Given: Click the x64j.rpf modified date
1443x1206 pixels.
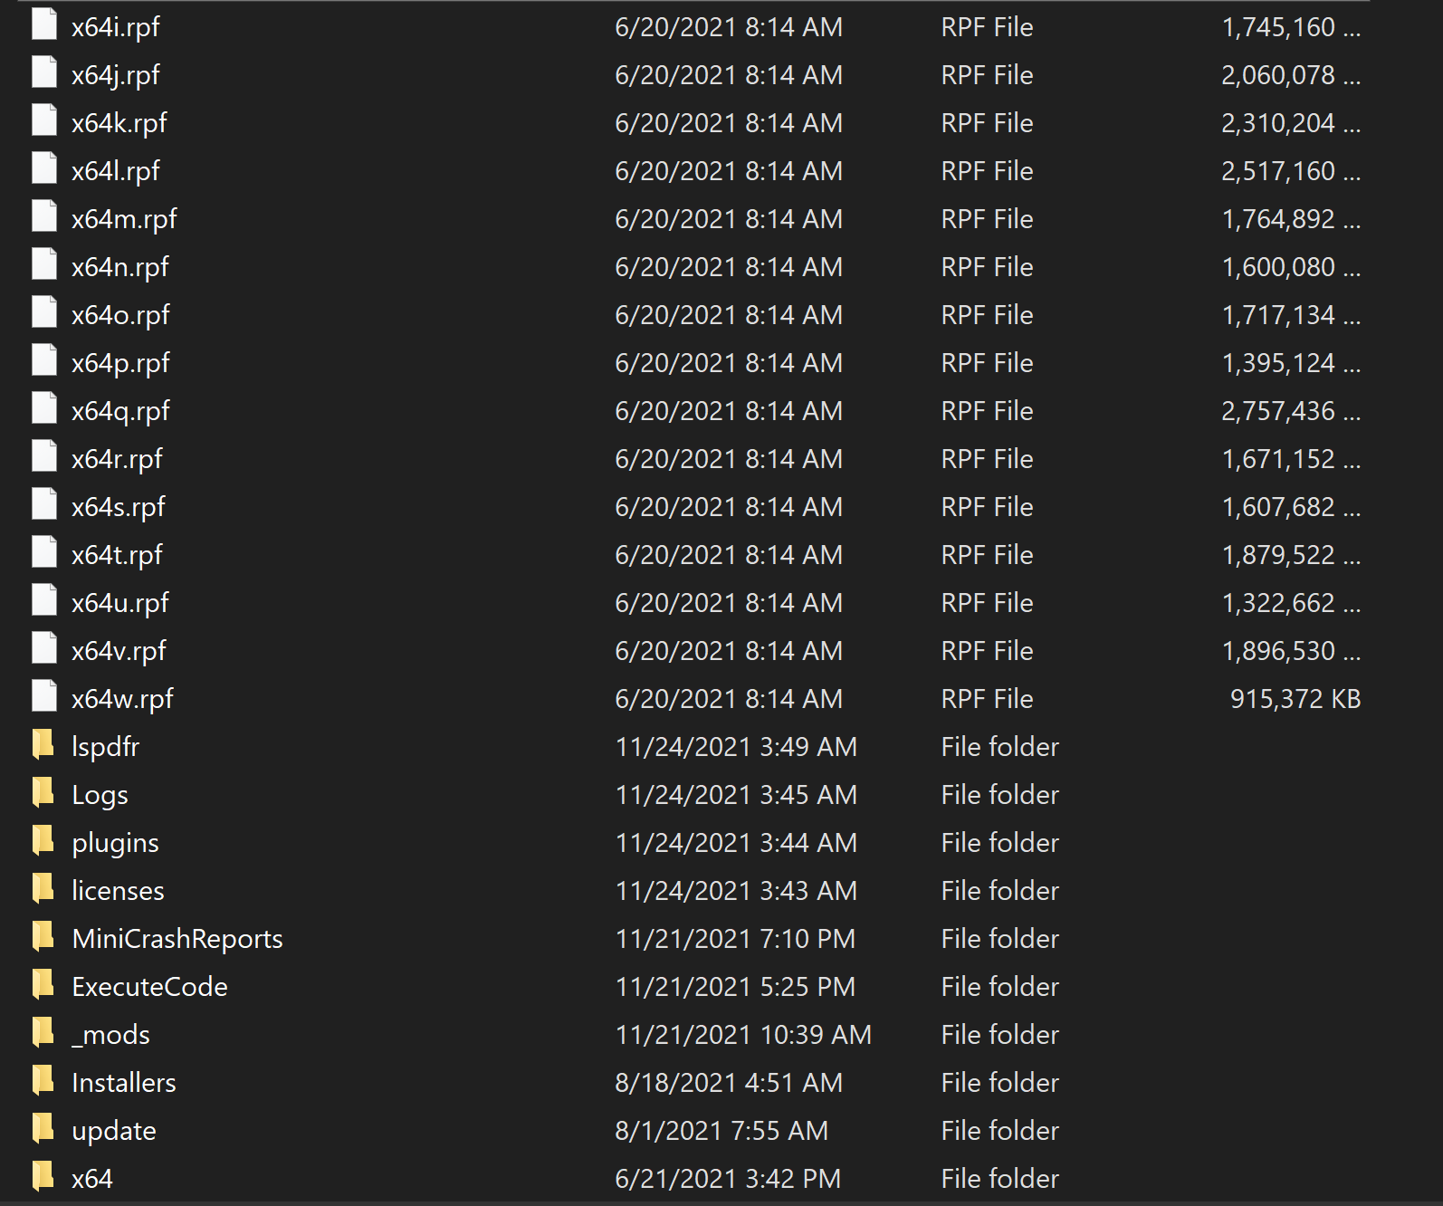Looking at the screenshot, I should coord(728,75).
